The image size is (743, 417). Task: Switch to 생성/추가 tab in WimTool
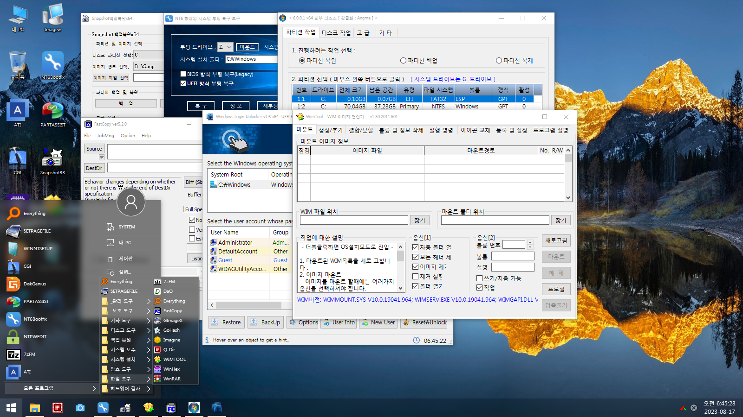331,130
